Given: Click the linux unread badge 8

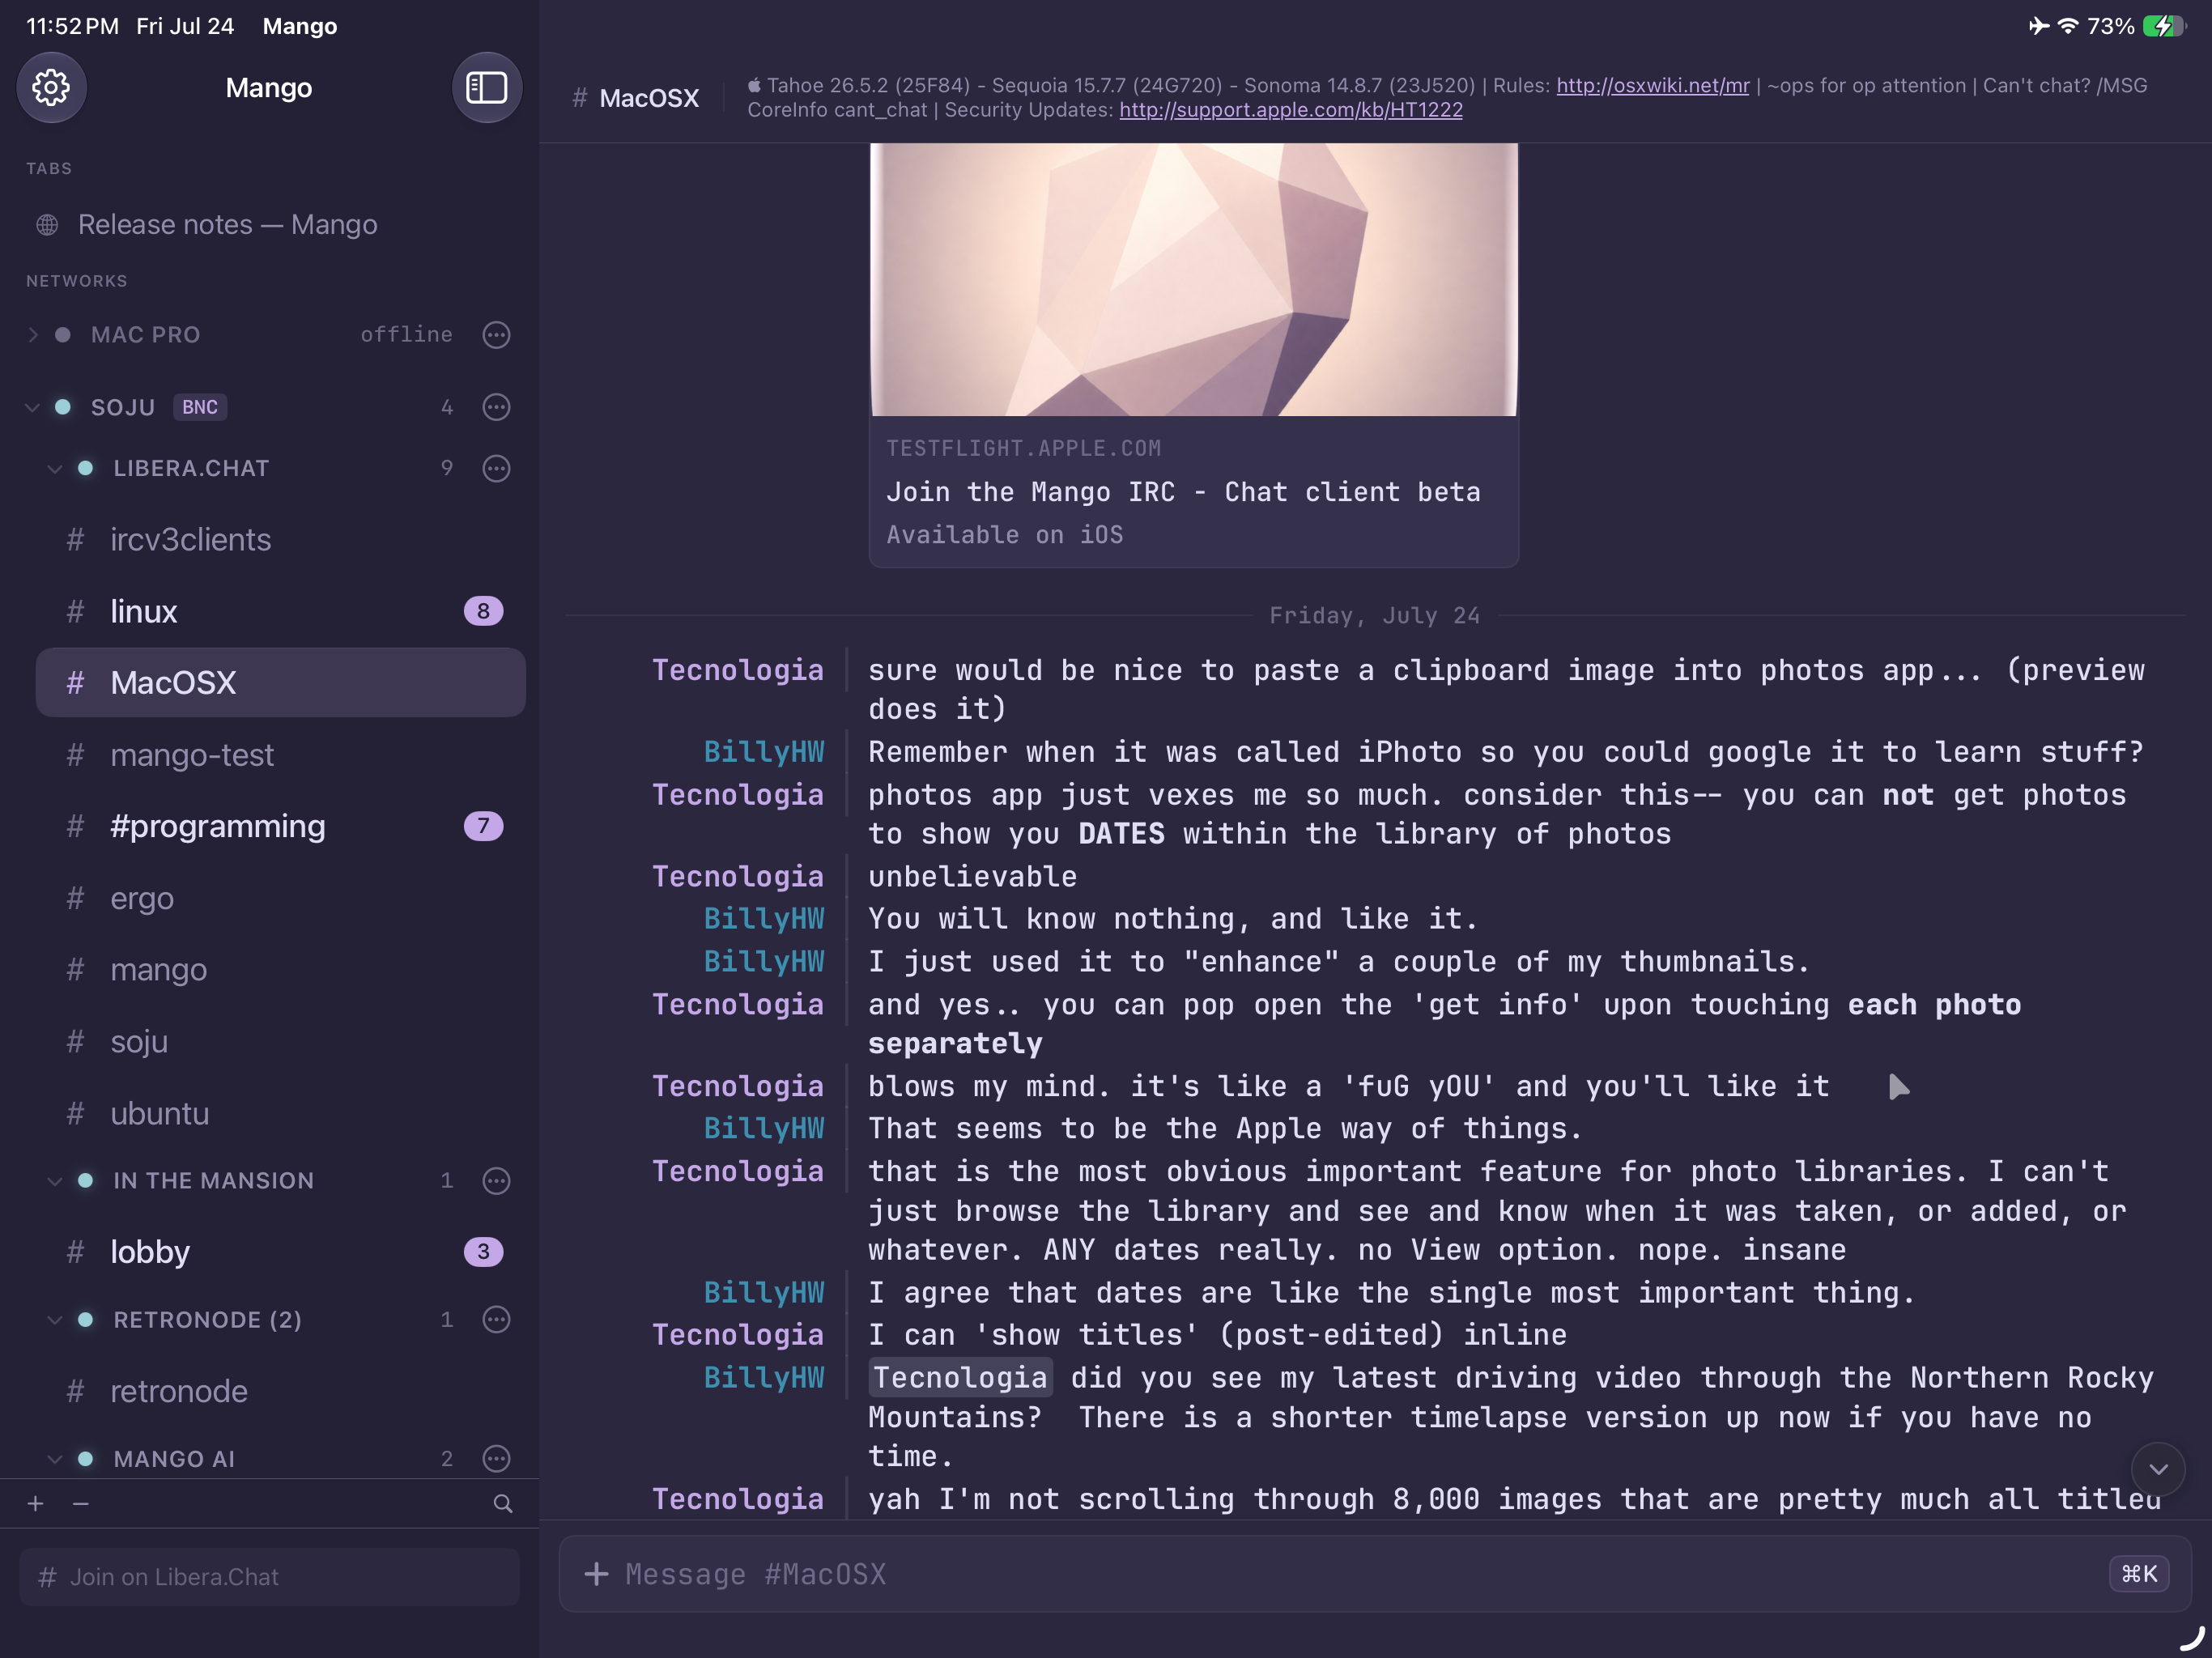Looking at the screenshot, I should coord(483,611).
